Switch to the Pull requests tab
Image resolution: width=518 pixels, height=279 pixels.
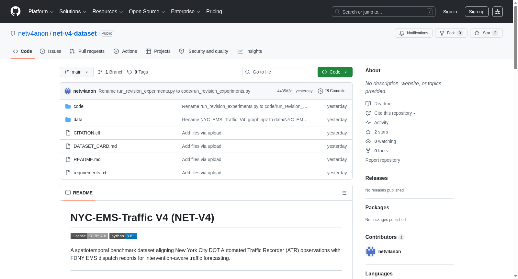(x=87, y=51)
